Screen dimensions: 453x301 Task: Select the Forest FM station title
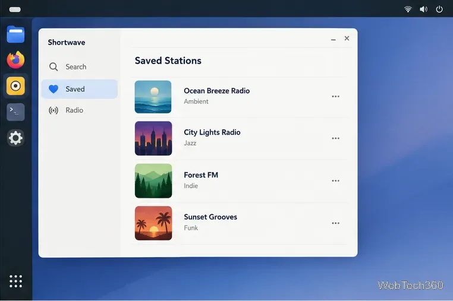pyautogui.click(x=201, y=175)
